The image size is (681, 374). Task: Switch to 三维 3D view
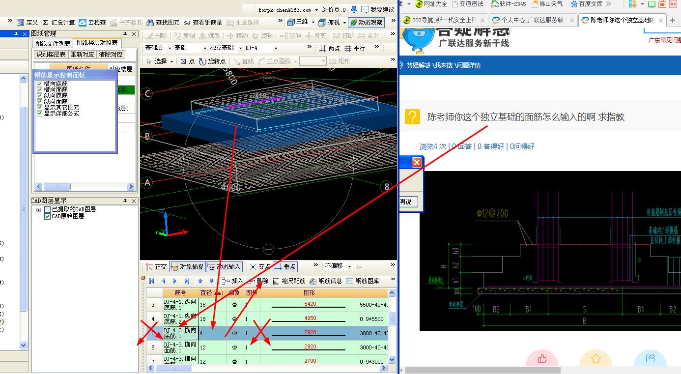coord(298,22)
